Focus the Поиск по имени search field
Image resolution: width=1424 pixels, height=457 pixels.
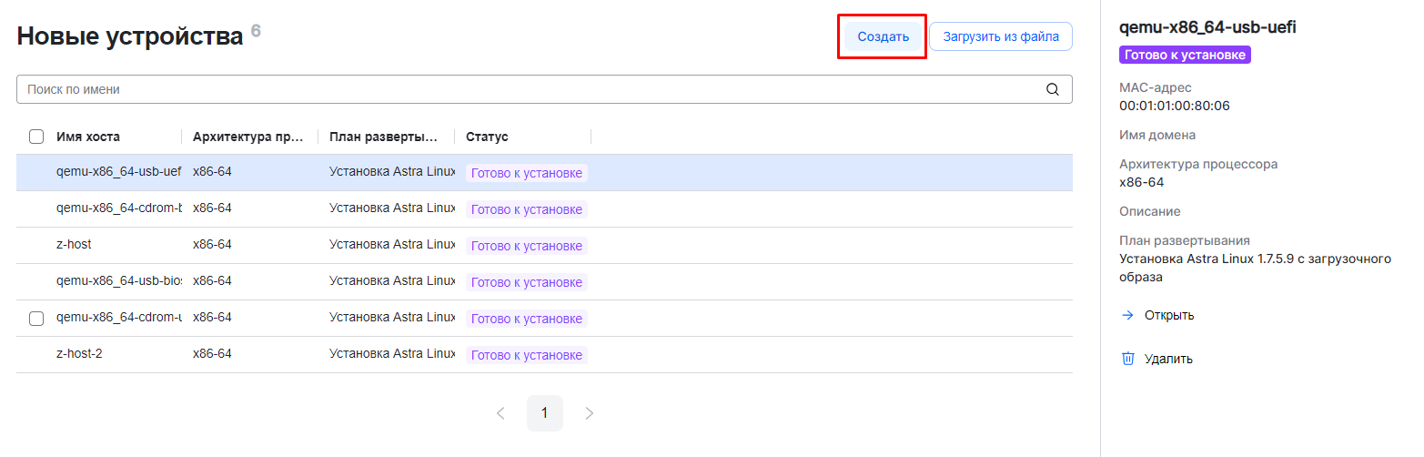(x=528, y=89)
